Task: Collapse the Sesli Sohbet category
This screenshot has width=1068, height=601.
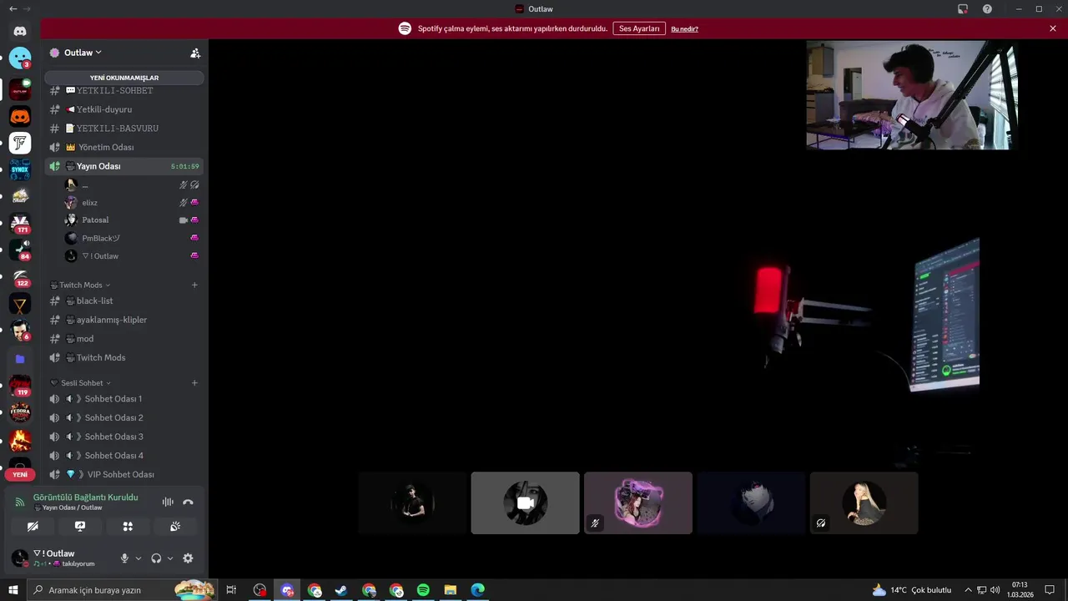Action: pos(80,383)
